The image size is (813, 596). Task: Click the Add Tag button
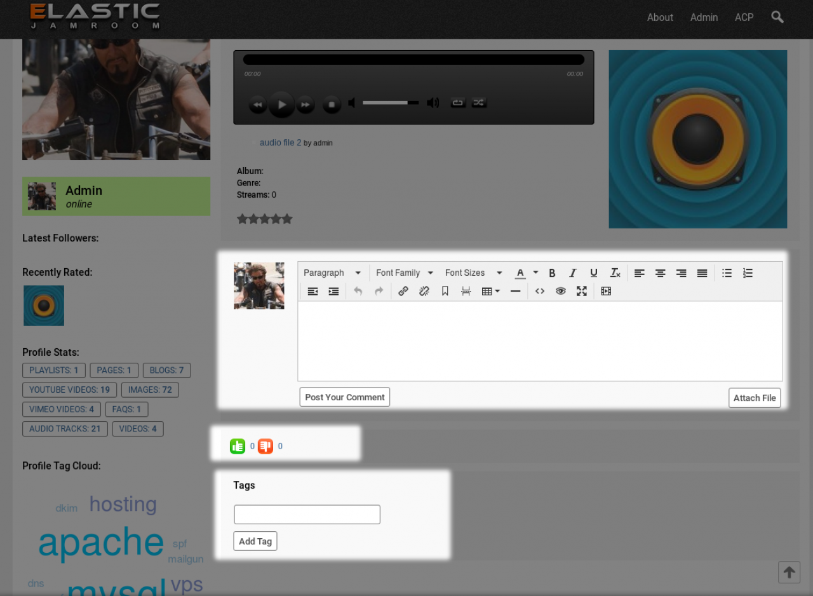click(x=255, y=541)
